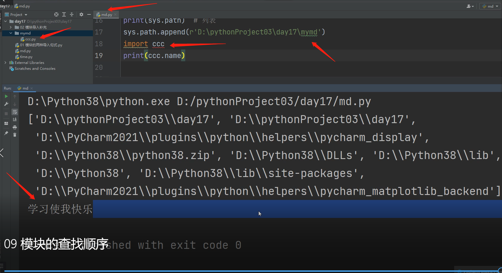Click 'pycharm_display' path in console output
Screen dimensions: 502x273
click(x=369, y=138)
